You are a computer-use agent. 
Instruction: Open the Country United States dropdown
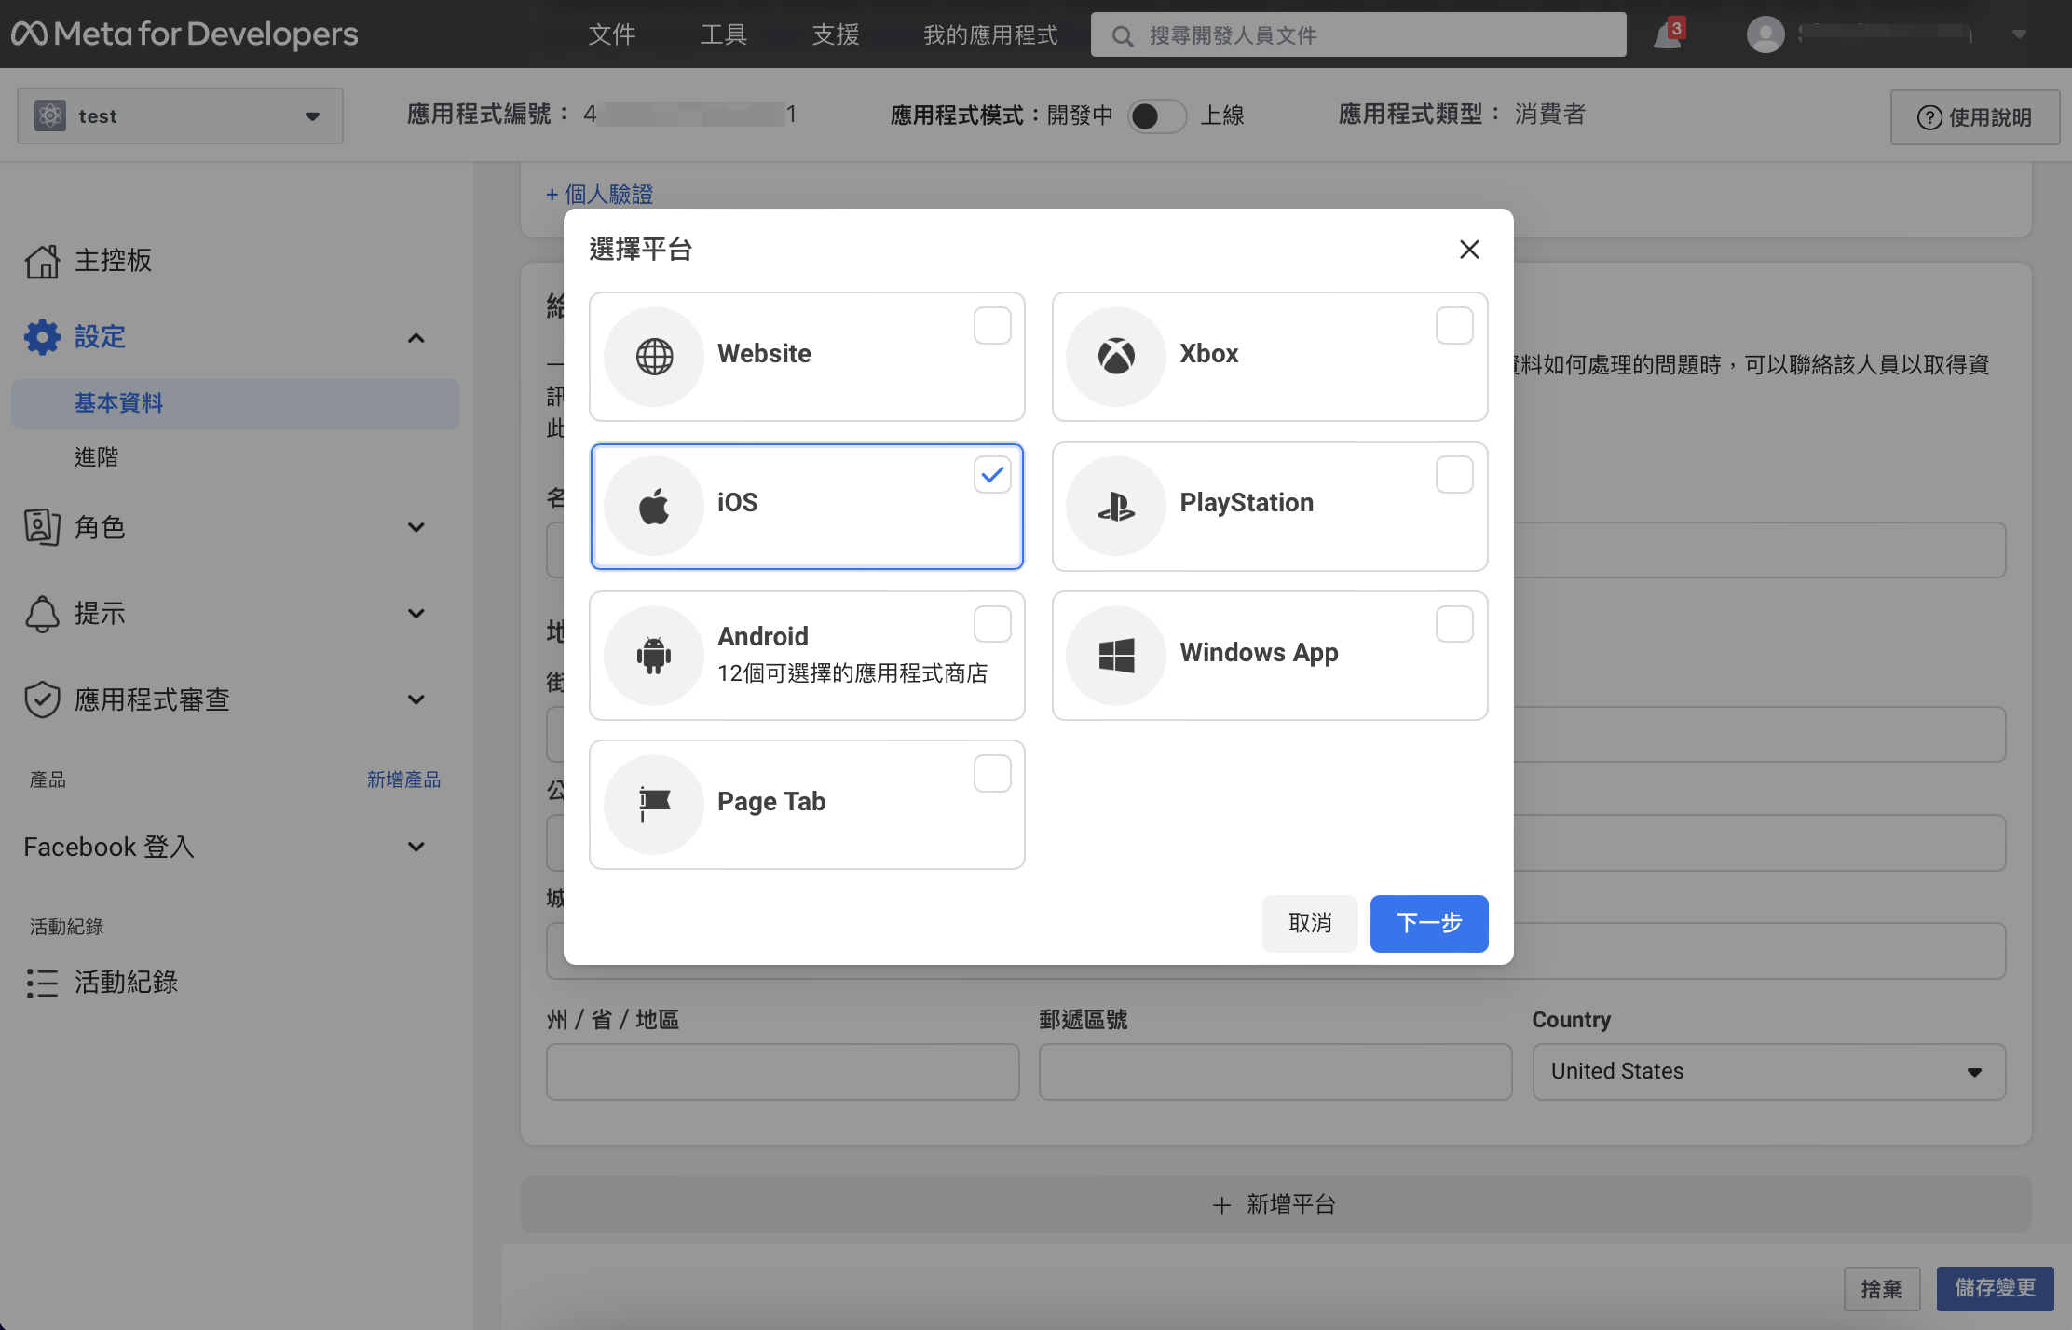[1768, 1072]
